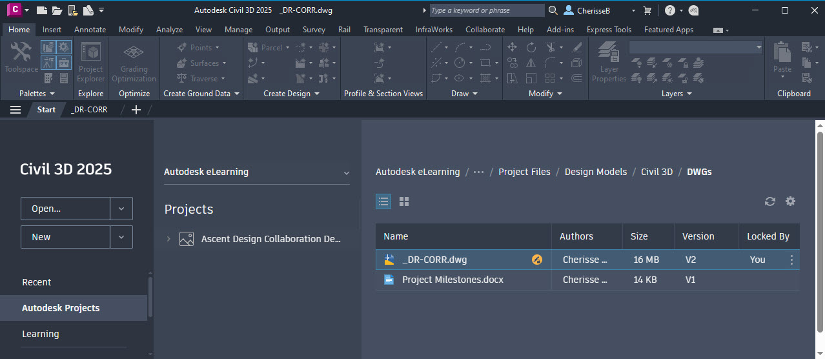Select Autodesk Projects in the sidebar
825x359 pixels.
(74, 308)
